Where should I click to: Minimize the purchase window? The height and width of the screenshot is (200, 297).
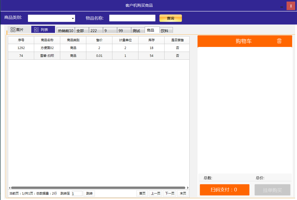tap(282, 7)
